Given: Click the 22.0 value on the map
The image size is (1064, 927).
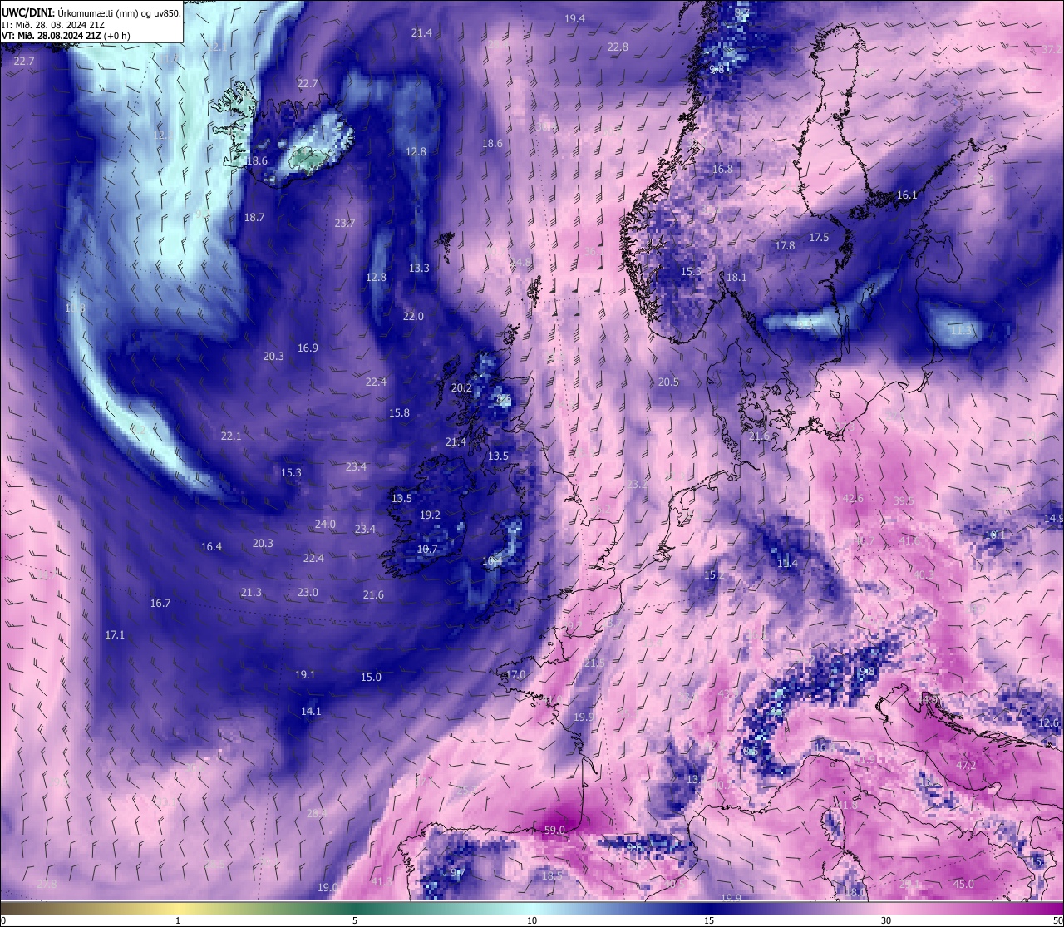Looking at the screenshot, I should coord(413,316).
